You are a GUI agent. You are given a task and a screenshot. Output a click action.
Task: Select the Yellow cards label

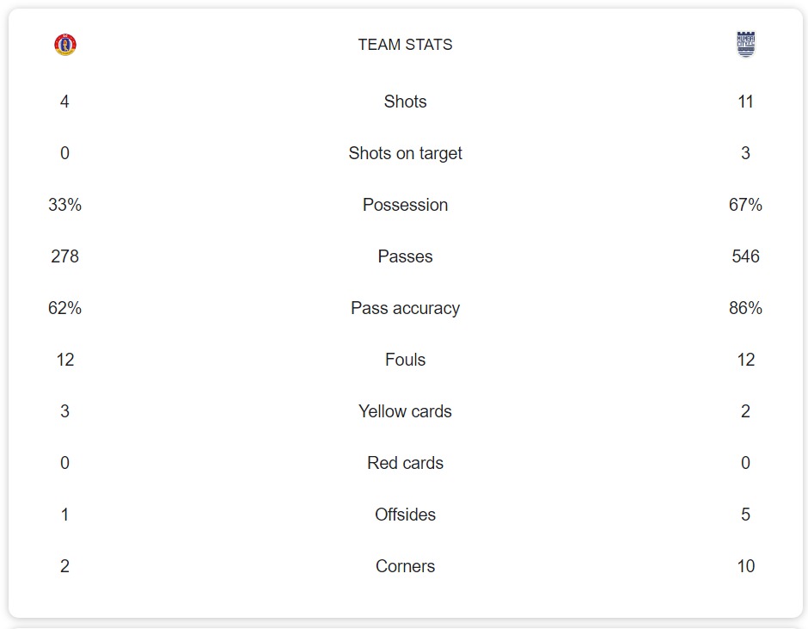pos(405,411)
